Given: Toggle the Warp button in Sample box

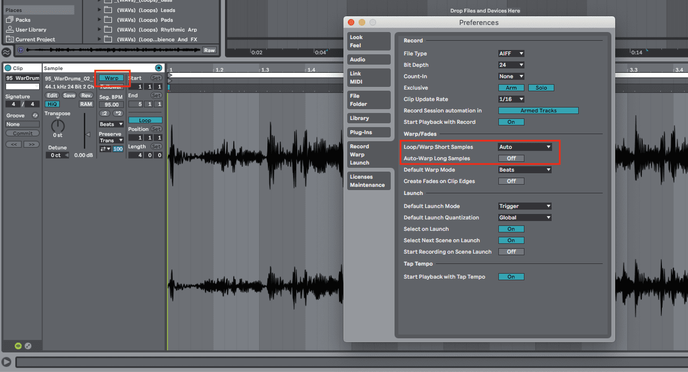Looking at the screenshot, I should click(111, 78).
